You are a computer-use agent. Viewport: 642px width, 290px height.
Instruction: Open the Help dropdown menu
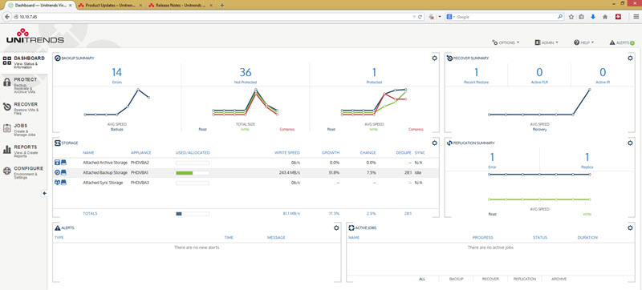584,42
